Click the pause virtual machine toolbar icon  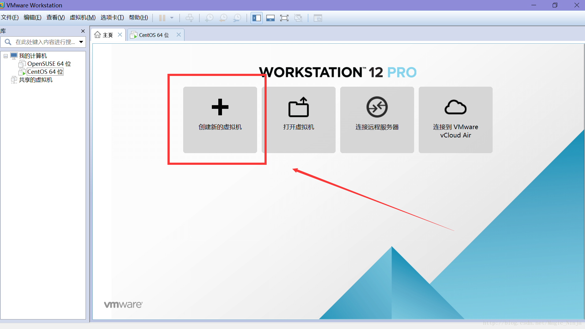162,18
